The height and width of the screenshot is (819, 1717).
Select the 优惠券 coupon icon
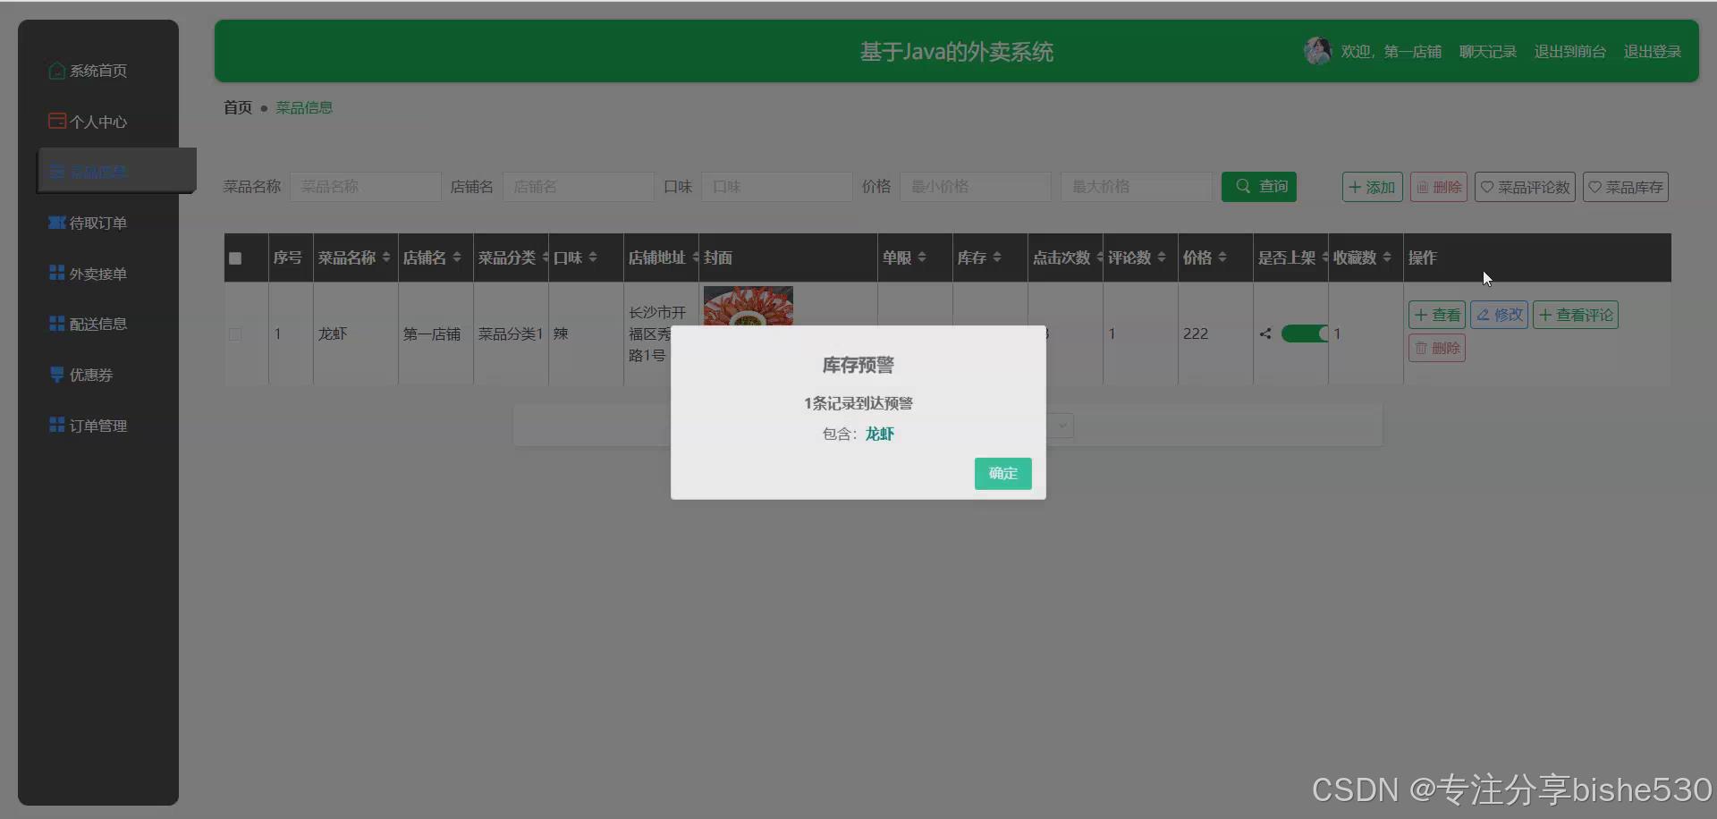point(55,374)
